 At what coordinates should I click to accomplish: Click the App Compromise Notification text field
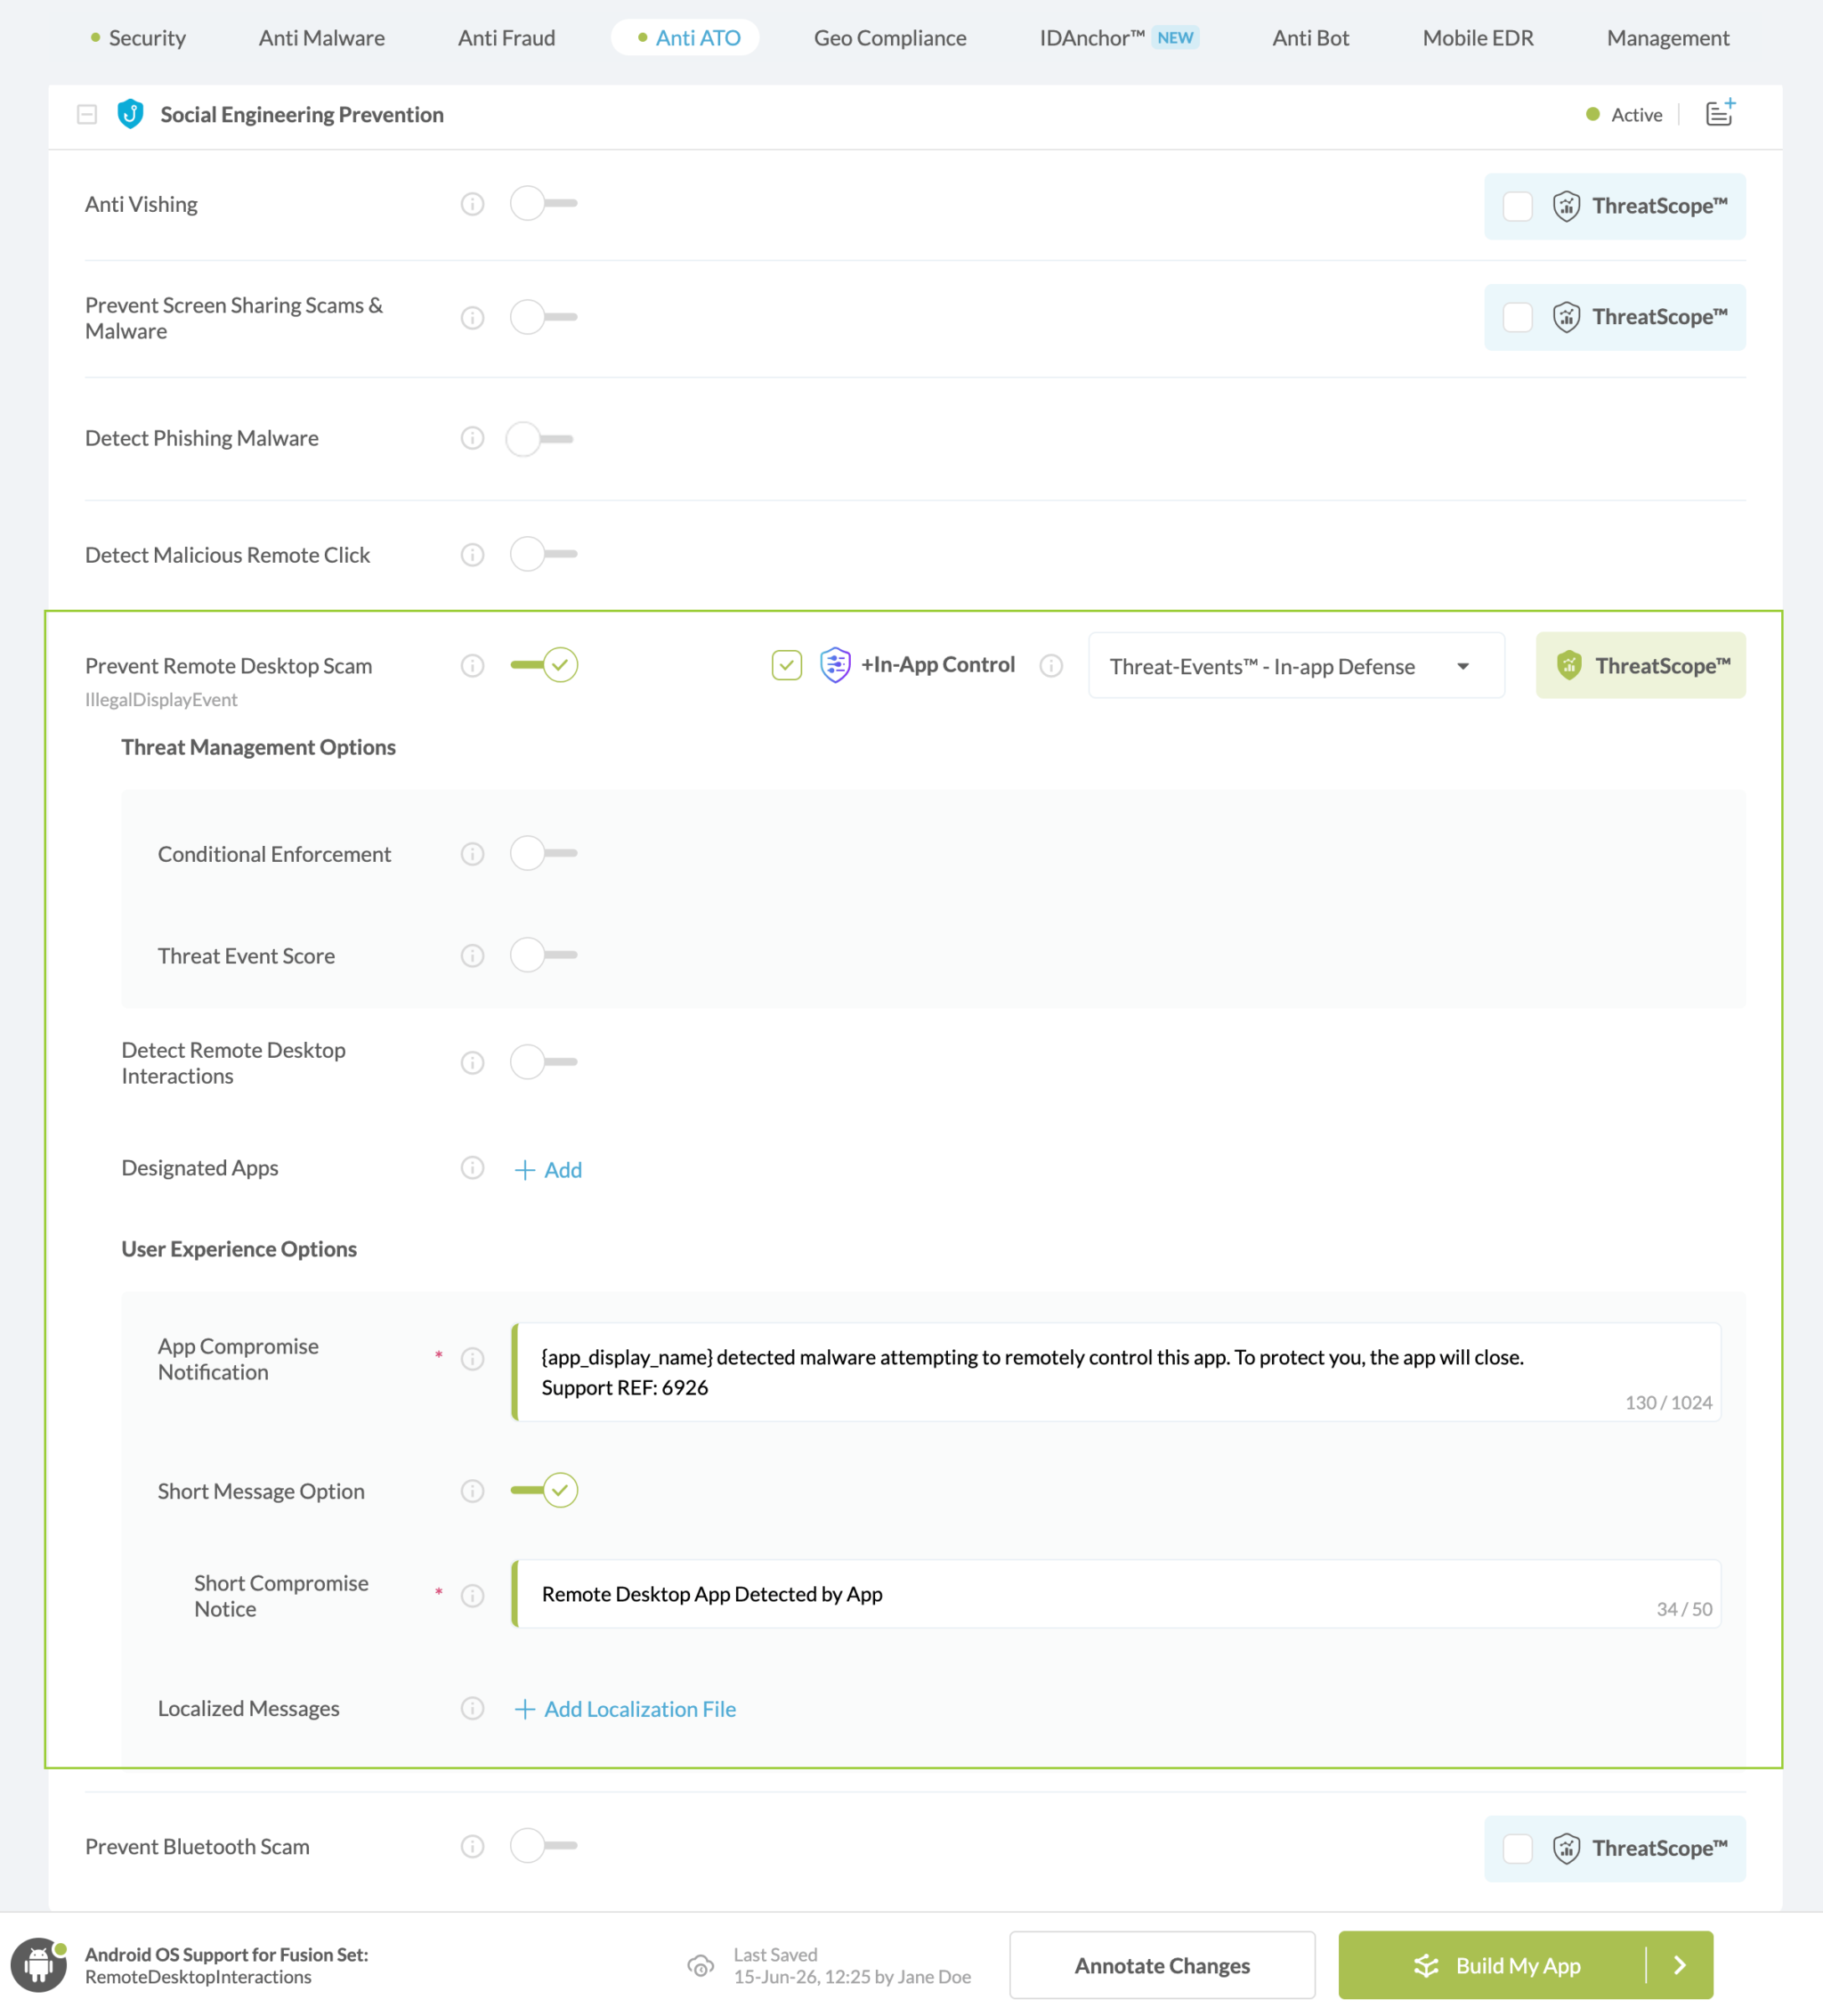[x=1115, y=1372]
